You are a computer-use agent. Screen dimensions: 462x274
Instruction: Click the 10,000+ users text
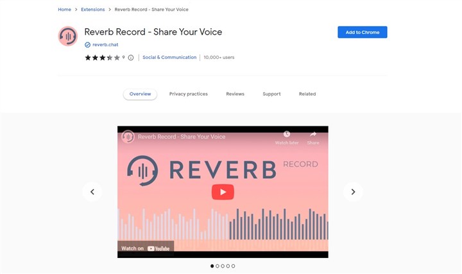219,58
